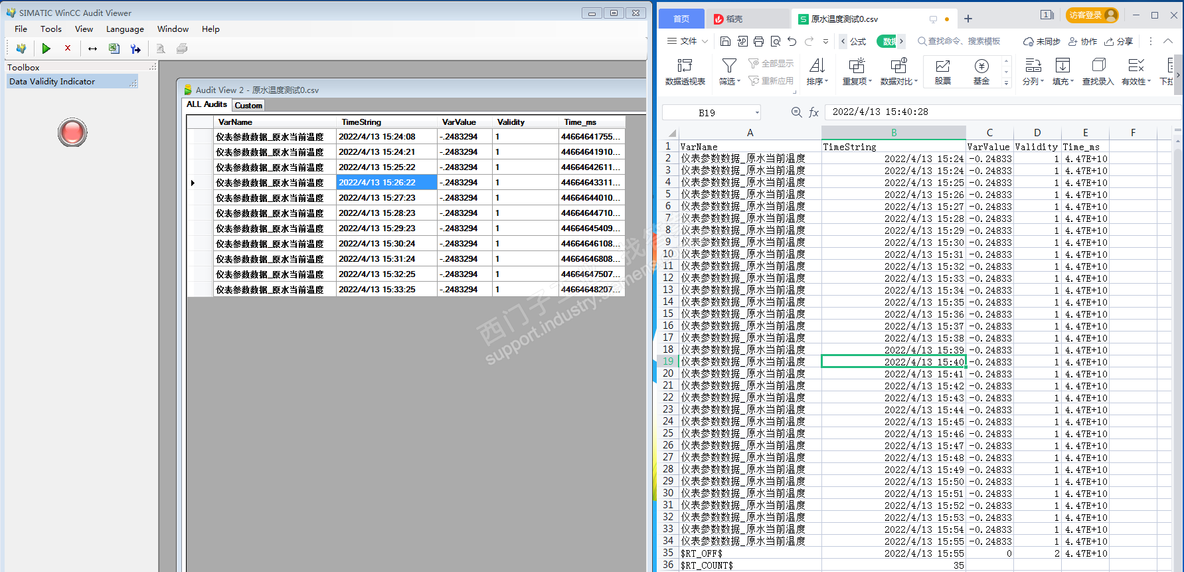Open the quick access toolbar customize dropdown
This screenshot has height=572, width=1184.
coord(825,41)
